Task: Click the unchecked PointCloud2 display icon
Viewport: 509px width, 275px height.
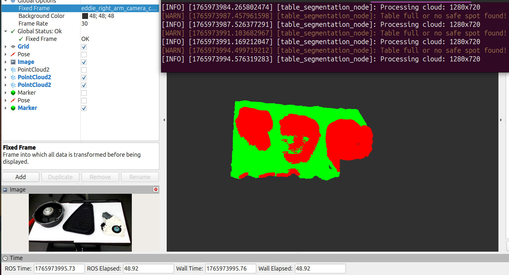Action: [13, 70]
